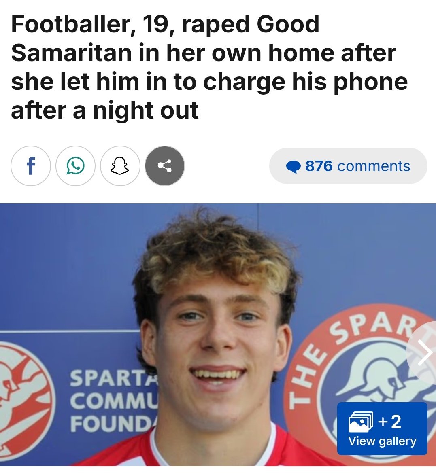436x473 pixels.
Task: Share the article on Facebook
Action: (30, 166)
